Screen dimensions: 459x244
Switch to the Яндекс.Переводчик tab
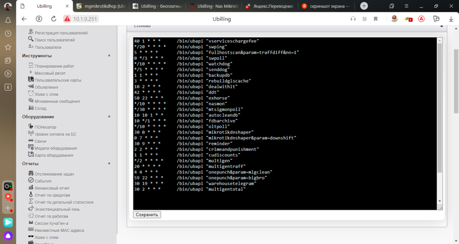269,6
